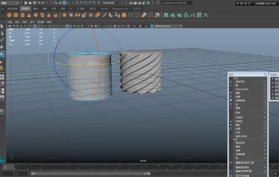Image resolution: width=279 pixels, height=177 pixels.
Task: Toggle the resolution gate in the panel toolbar
Action: [42, 26]
